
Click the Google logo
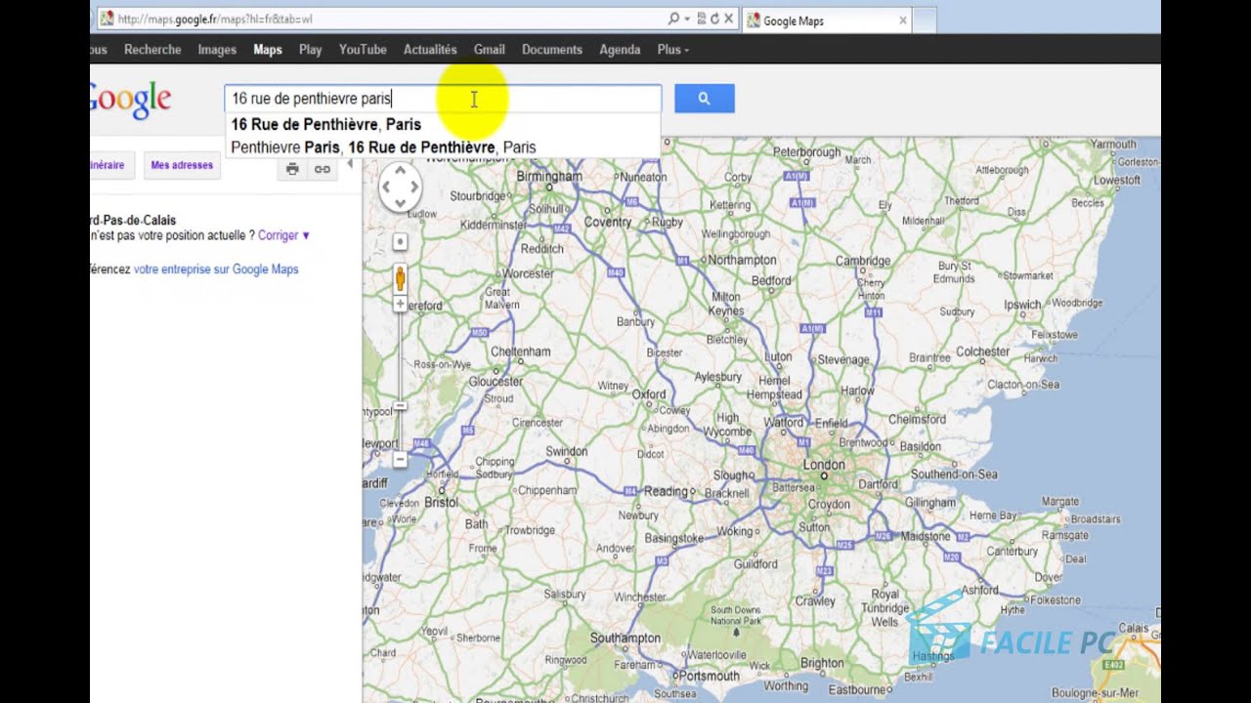130,100
